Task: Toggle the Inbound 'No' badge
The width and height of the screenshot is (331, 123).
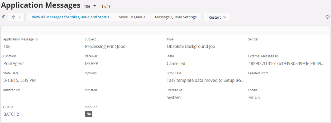Action: pos(88,114)
